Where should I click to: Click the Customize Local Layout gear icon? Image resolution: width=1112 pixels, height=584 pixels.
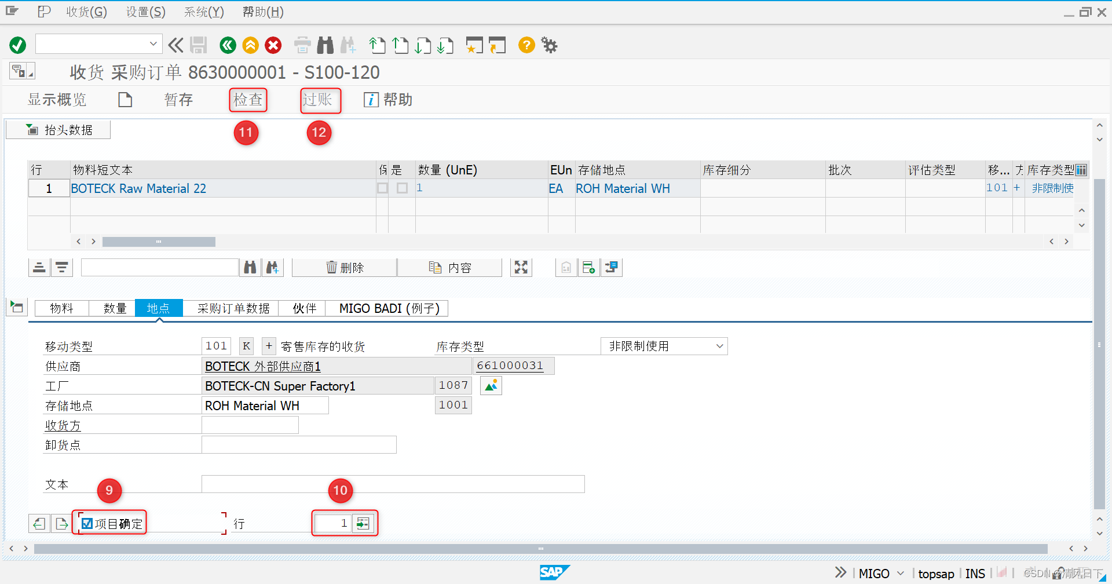(549, 45)
